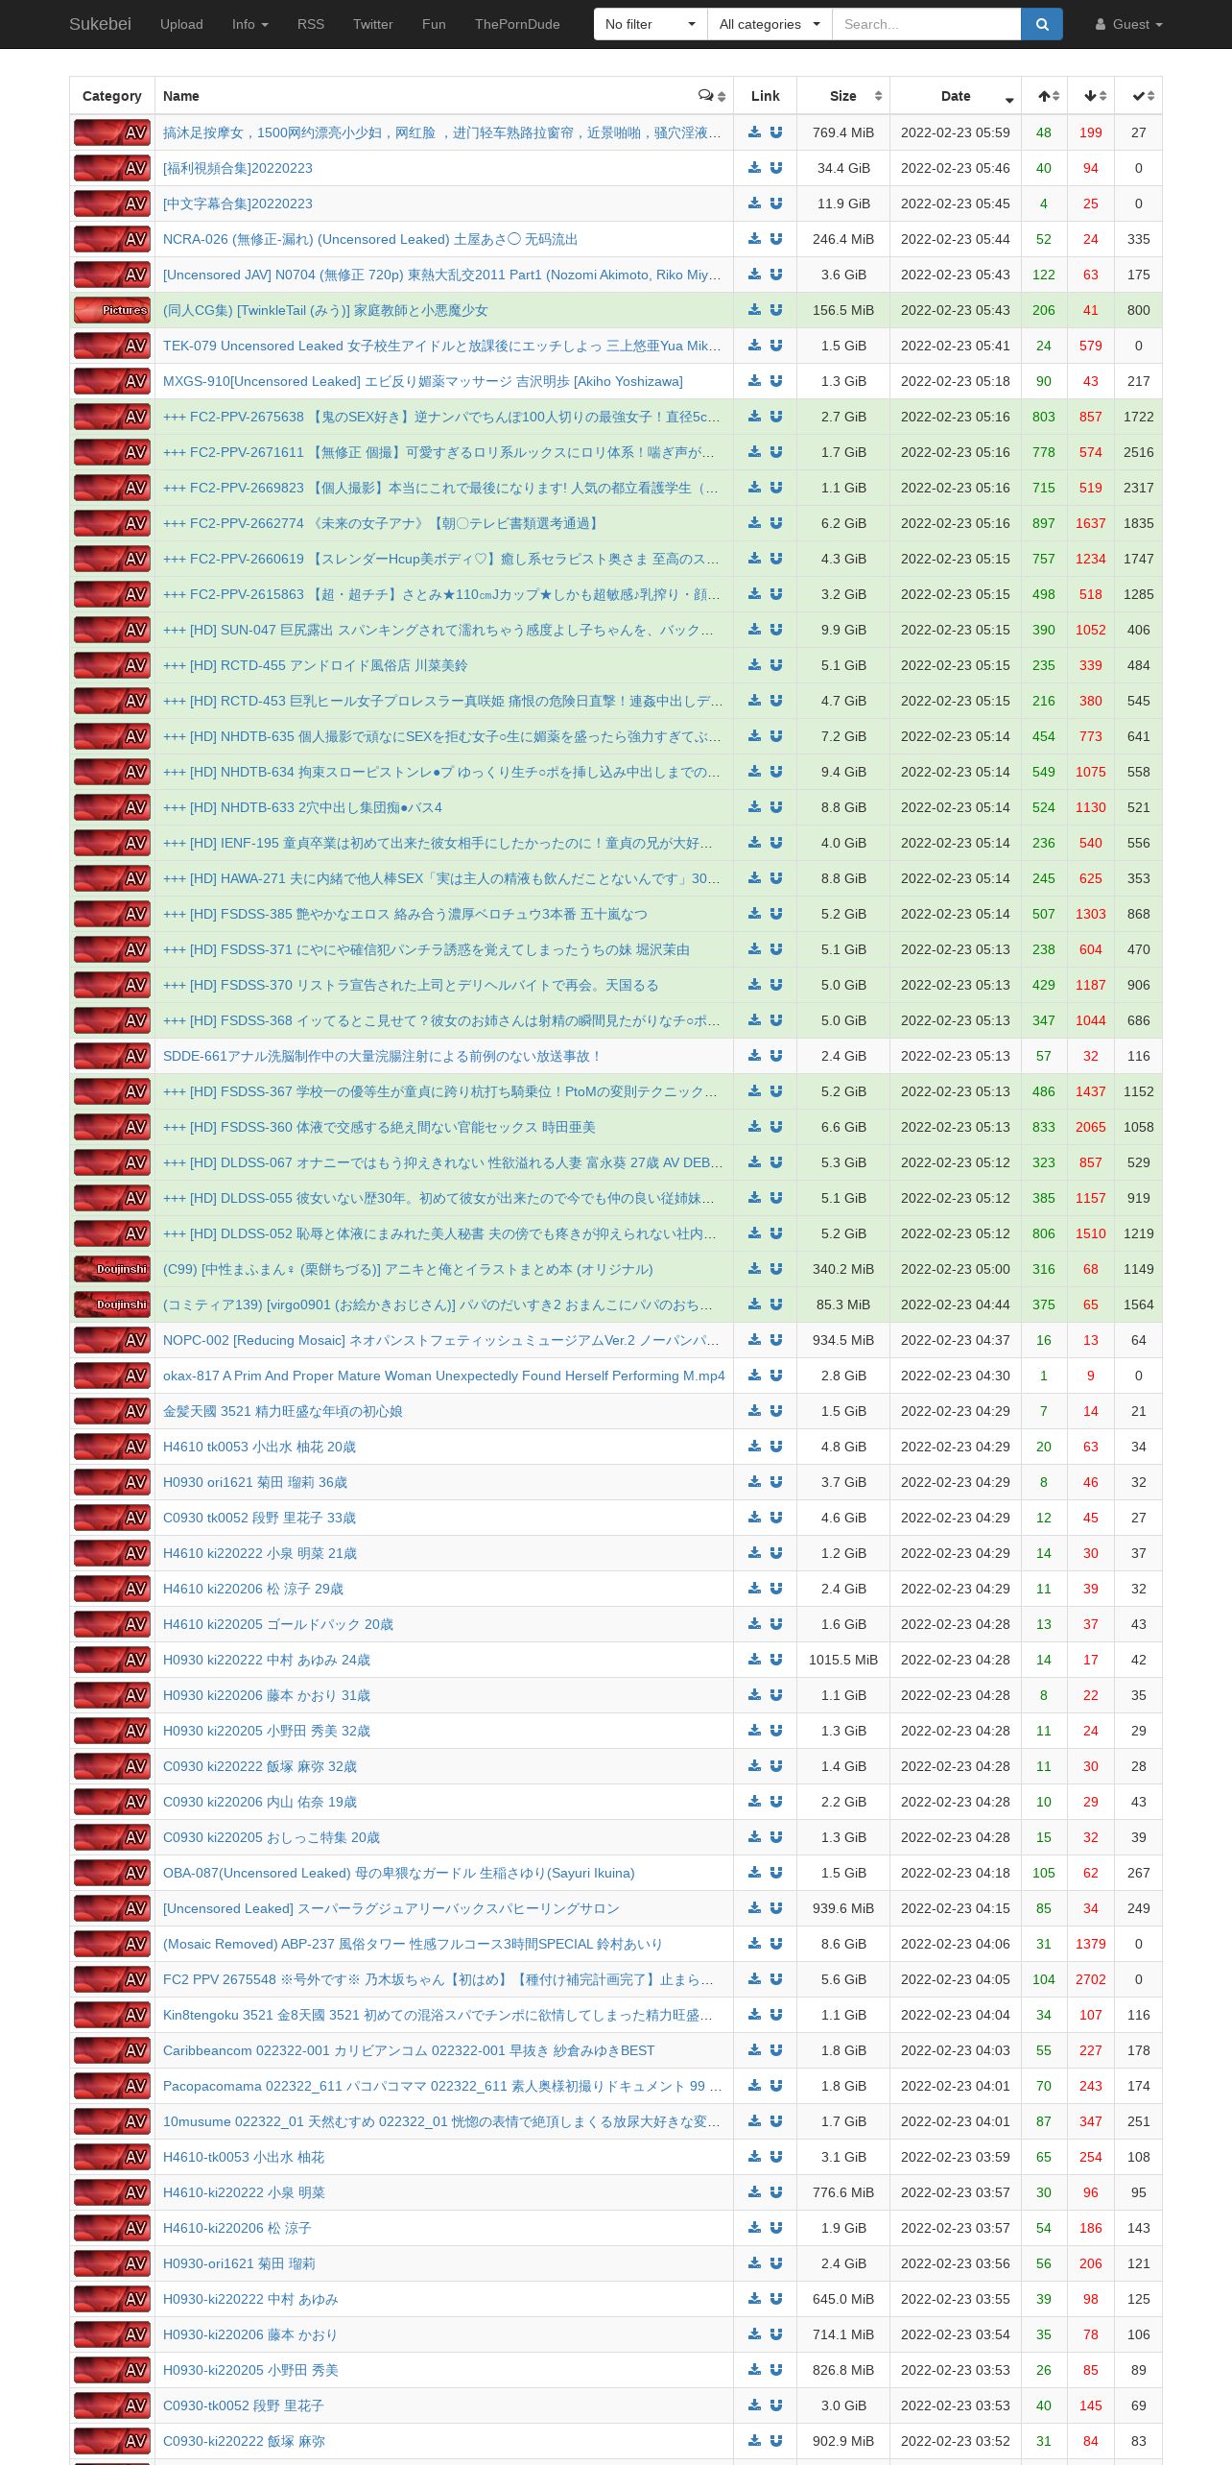
Task: Sort by seeders up-arrow column header
Action: [1044, 96]
